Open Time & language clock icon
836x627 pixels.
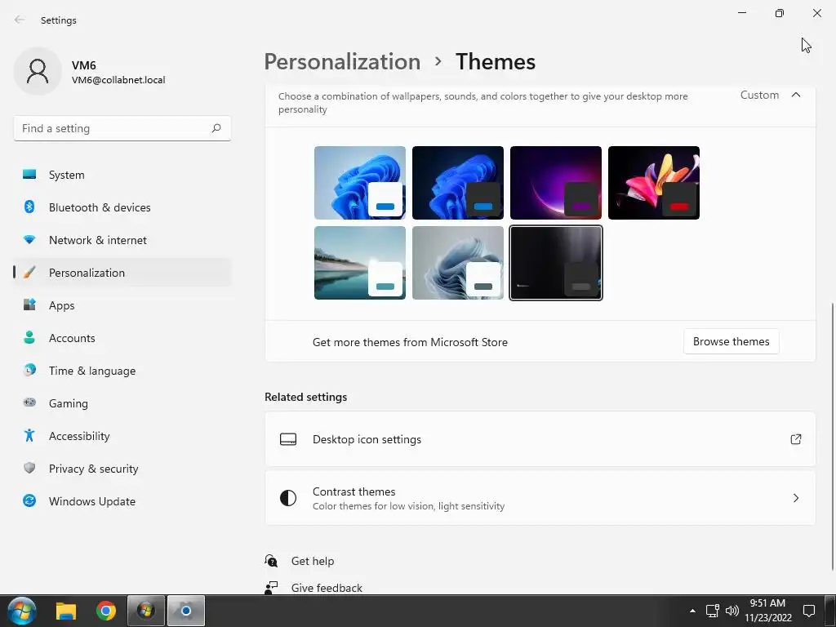(x=29, y=370)
